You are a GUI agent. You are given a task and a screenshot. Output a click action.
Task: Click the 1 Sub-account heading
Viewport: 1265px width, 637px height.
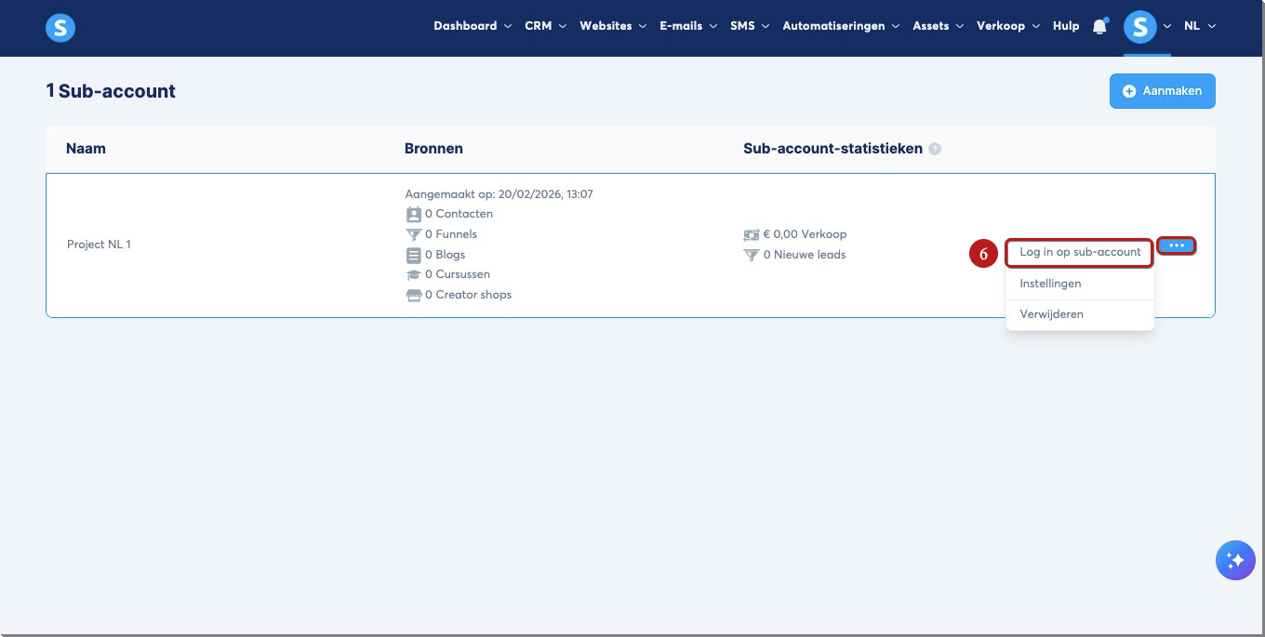tap(111, 91)
